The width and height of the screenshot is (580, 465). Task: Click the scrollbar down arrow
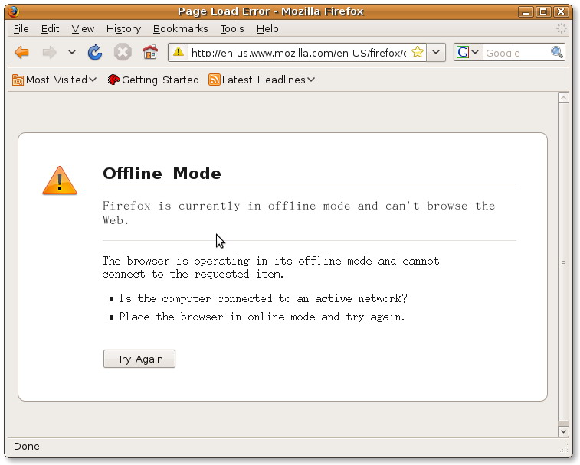click(x=563, y=431)
